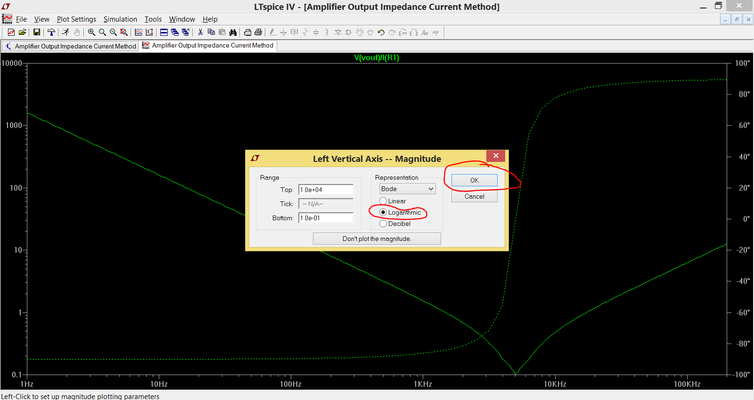
Task: Click the Pan magnifier icon
Action: [102, 32]
